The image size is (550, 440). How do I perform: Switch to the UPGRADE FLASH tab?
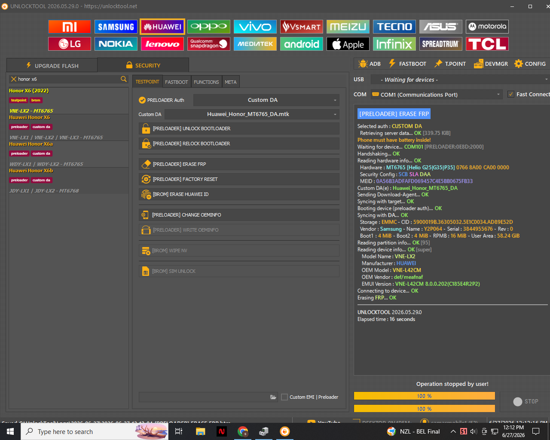52,66
